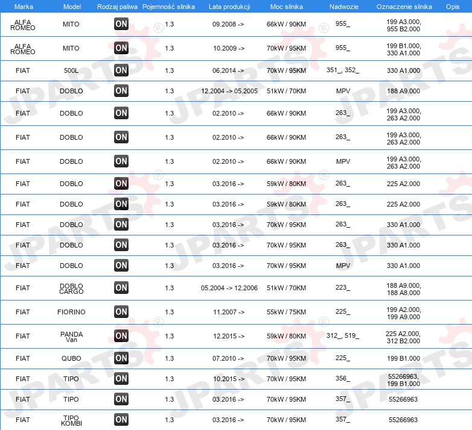Click the production date 11.2007 ->

(x=229, y=312)
